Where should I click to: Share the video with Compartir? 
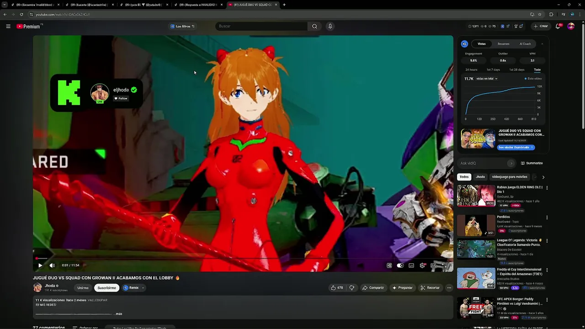[x=373, y=288]
